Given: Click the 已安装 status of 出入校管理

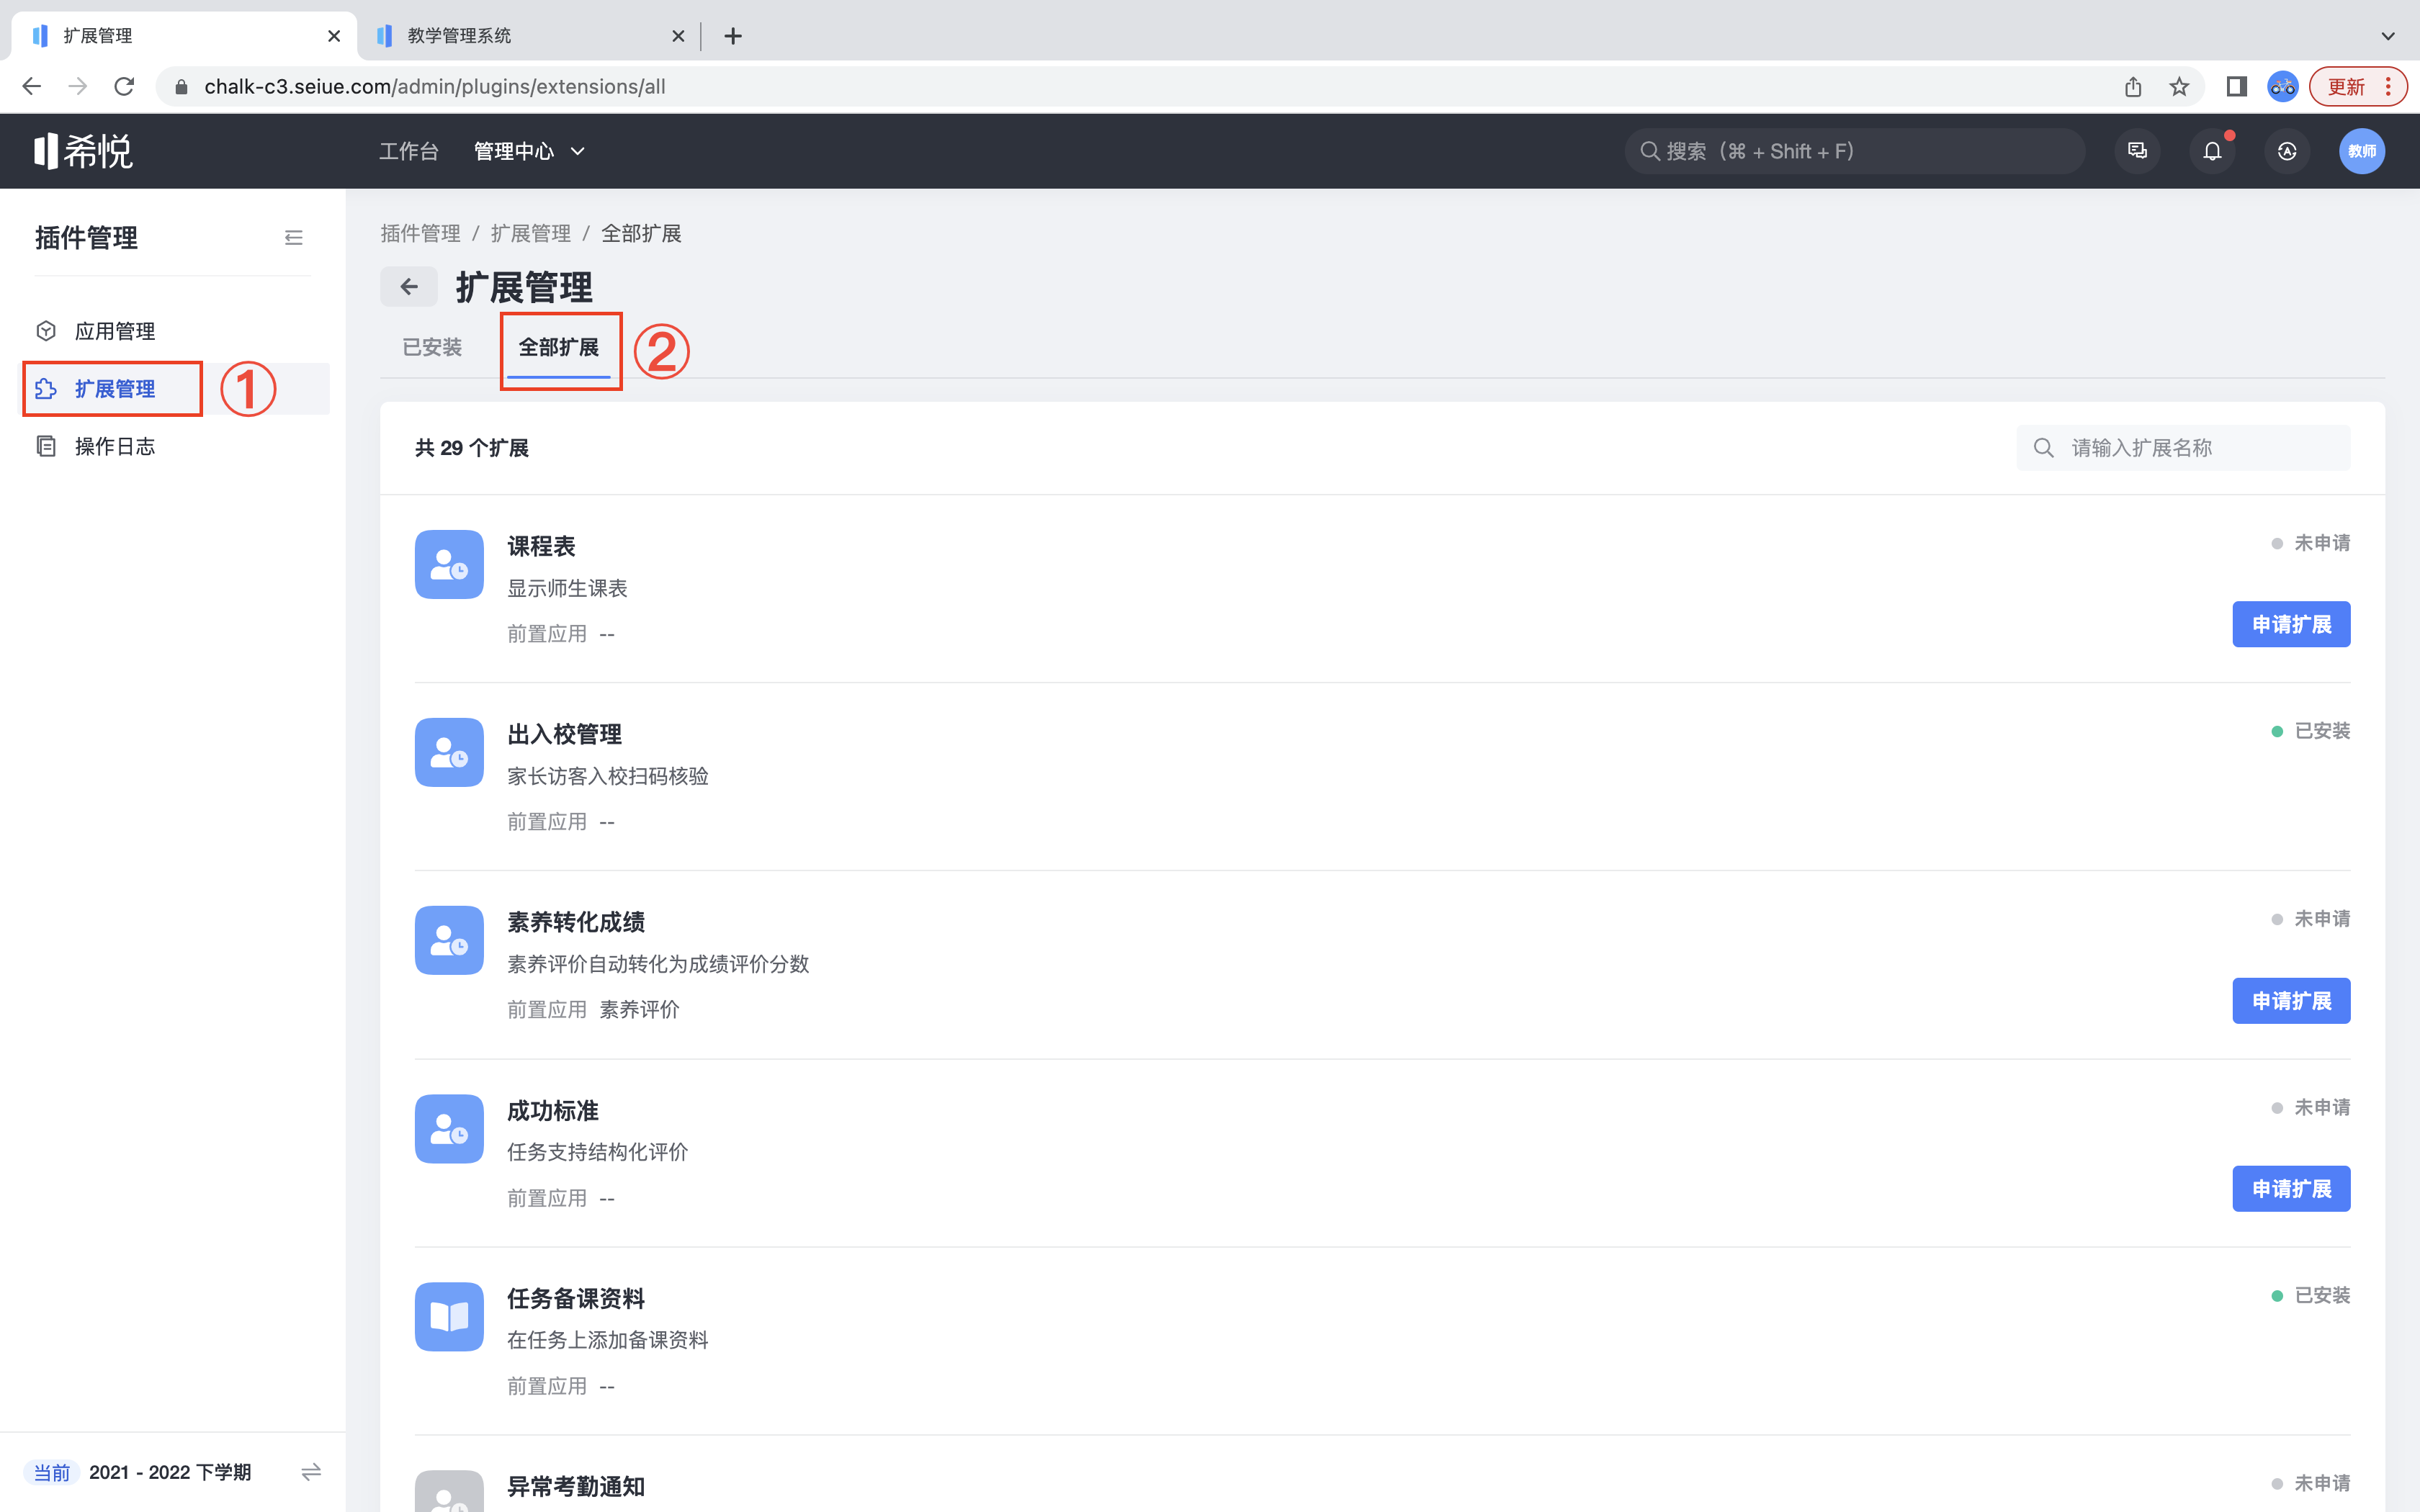Looking at the screenshot, I should coord(2311,731).
